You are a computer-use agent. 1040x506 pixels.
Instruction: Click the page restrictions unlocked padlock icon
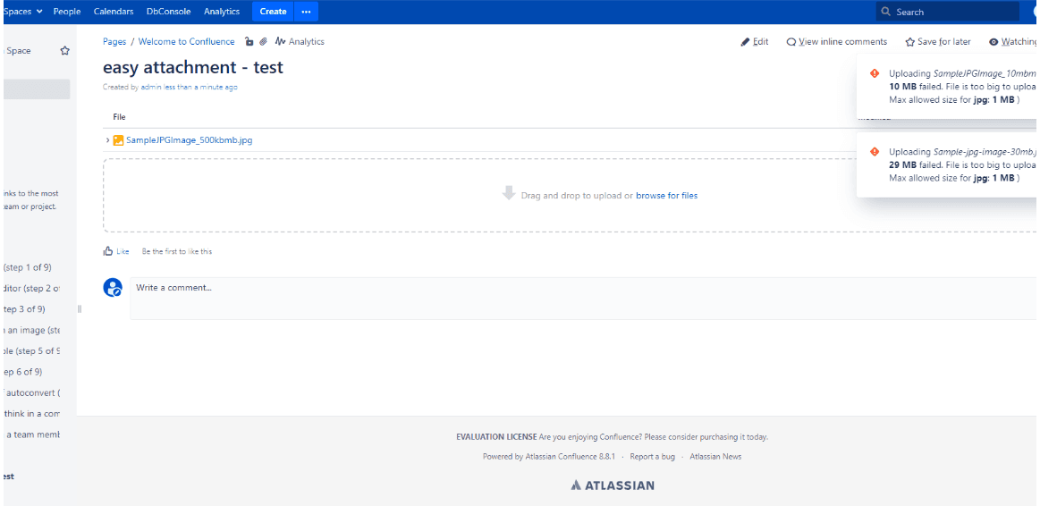[249, 42]
